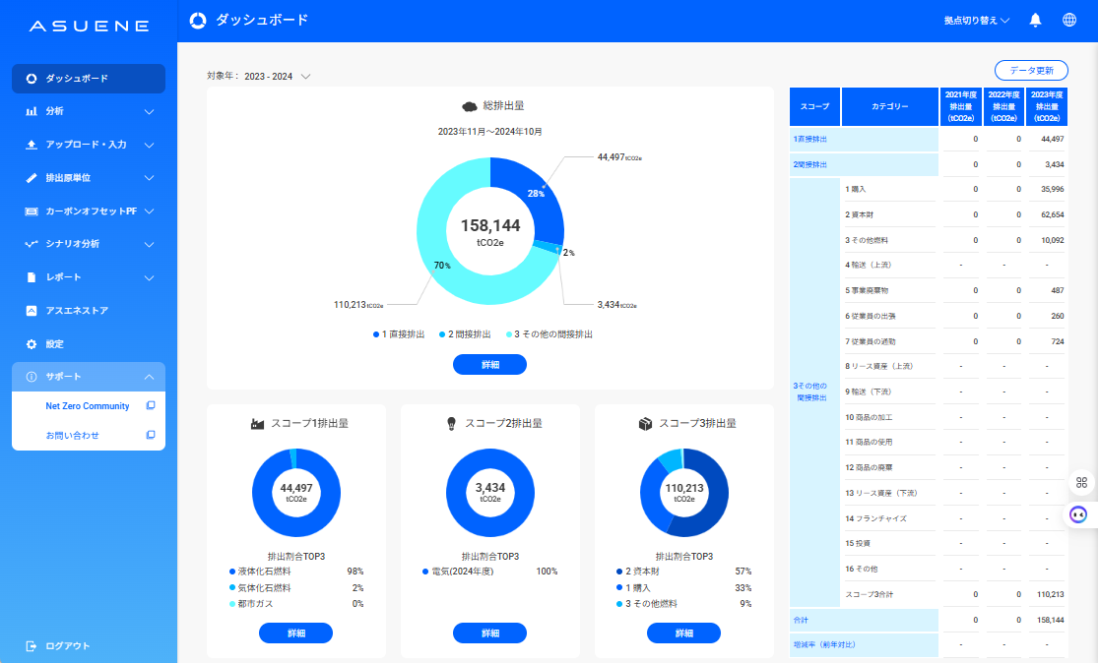Click the 液体化石燃料 legend color dot
1098x663 pixels.
[x=232, y=572]
